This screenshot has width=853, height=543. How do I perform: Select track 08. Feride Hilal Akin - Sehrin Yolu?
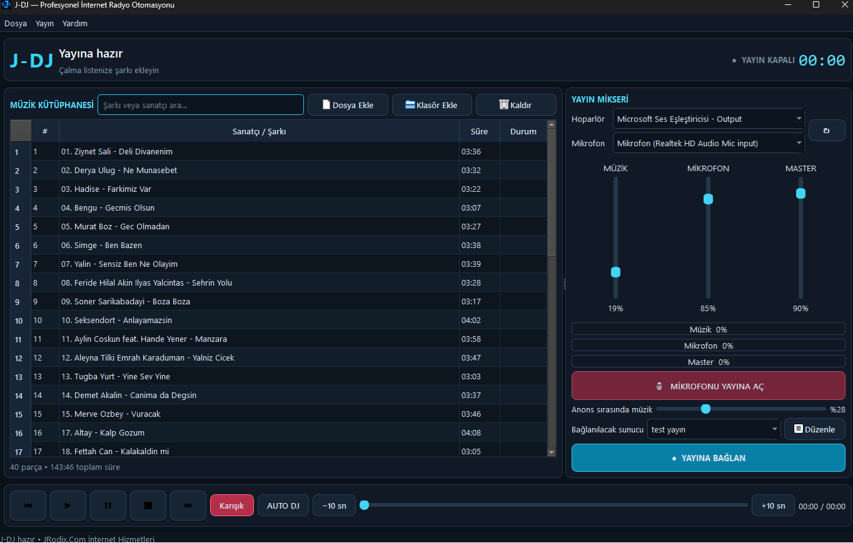[259, 282]
